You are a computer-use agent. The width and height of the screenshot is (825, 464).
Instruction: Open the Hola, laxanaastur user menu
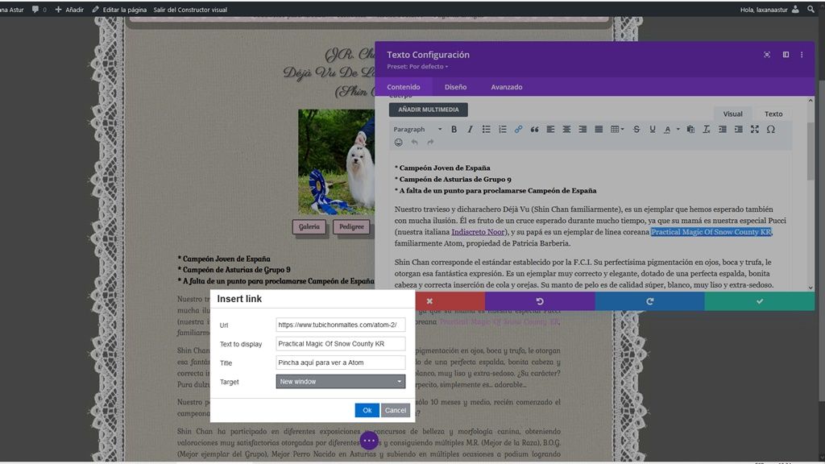point(769,10)
